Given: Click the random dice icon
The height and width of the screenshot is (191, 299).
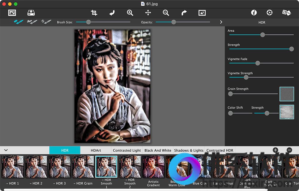Looking at the screenshot, I should point(286,13).
